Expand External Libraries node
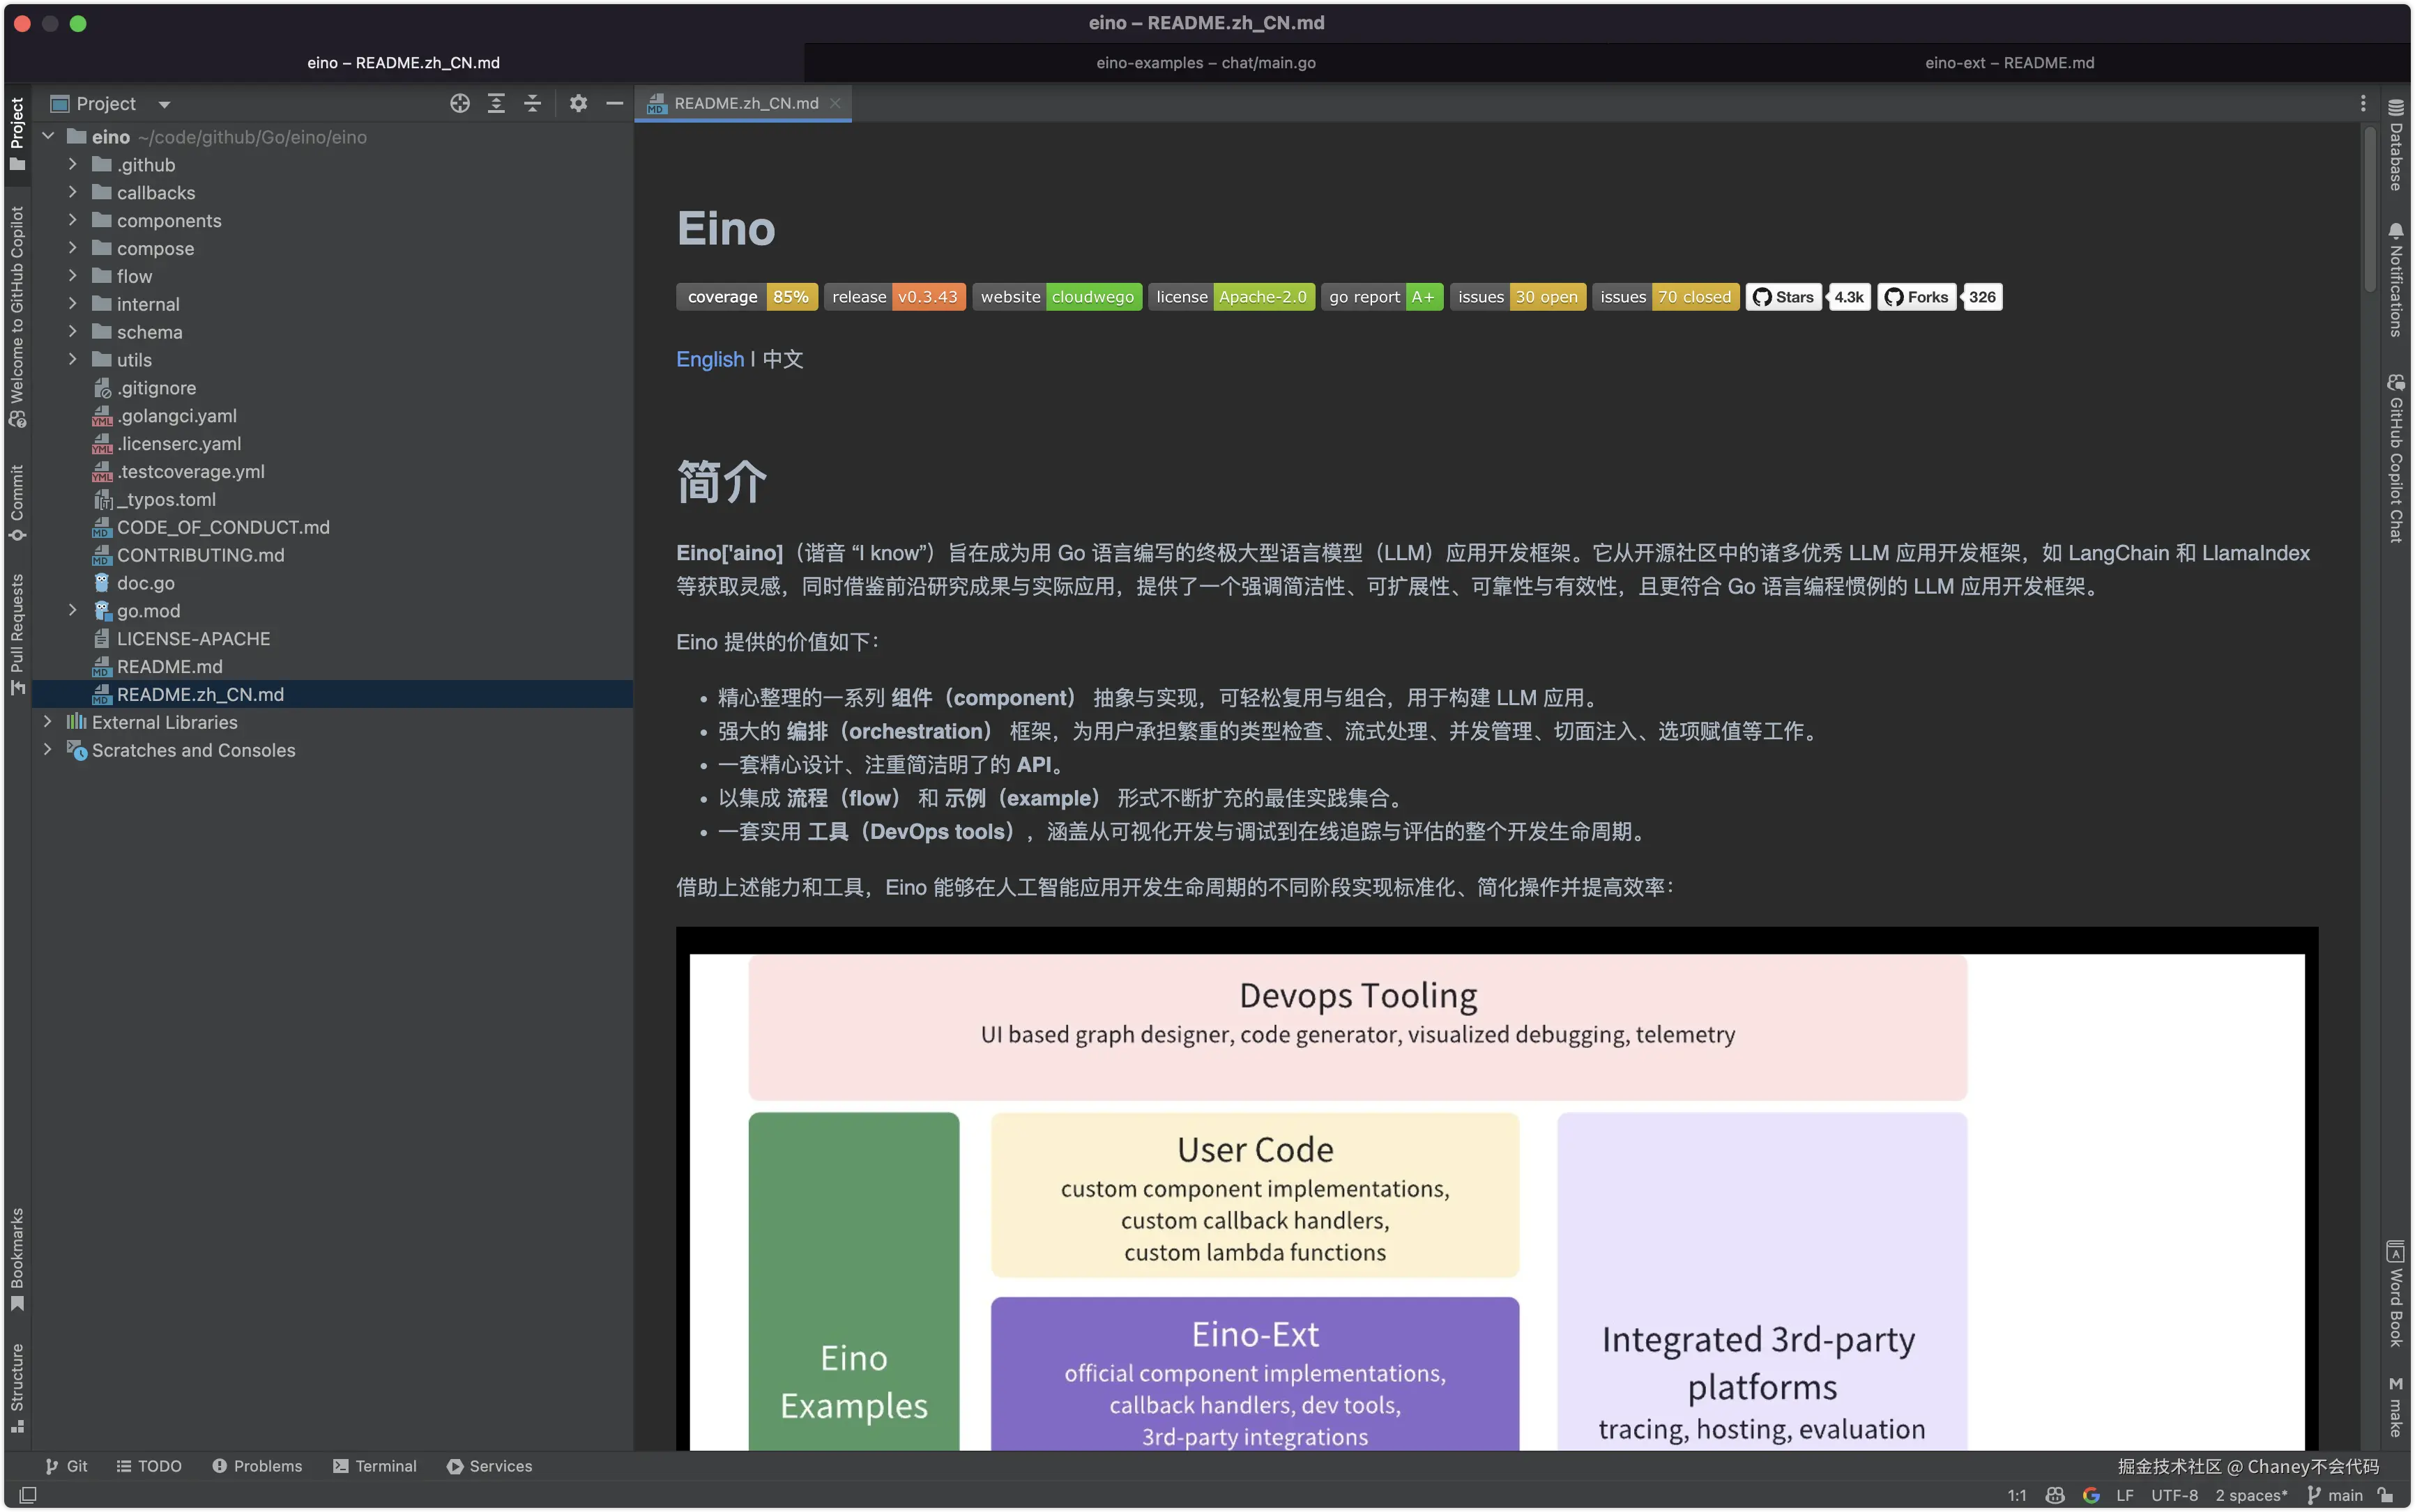Image resolution: width=2415 pixels, height=1512 pixels. point(48,722)
